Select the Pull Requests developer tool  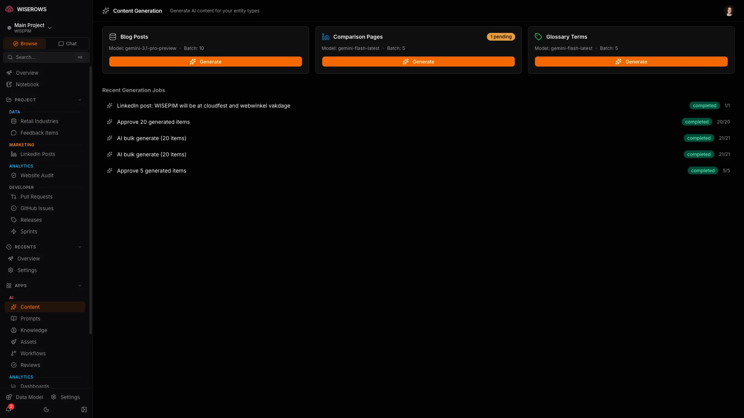coord(36,196)
